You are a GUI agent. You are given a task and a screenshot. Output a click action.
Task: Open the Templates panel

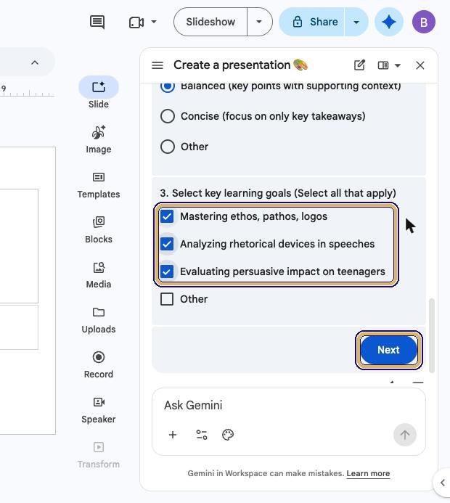point(99,185)
